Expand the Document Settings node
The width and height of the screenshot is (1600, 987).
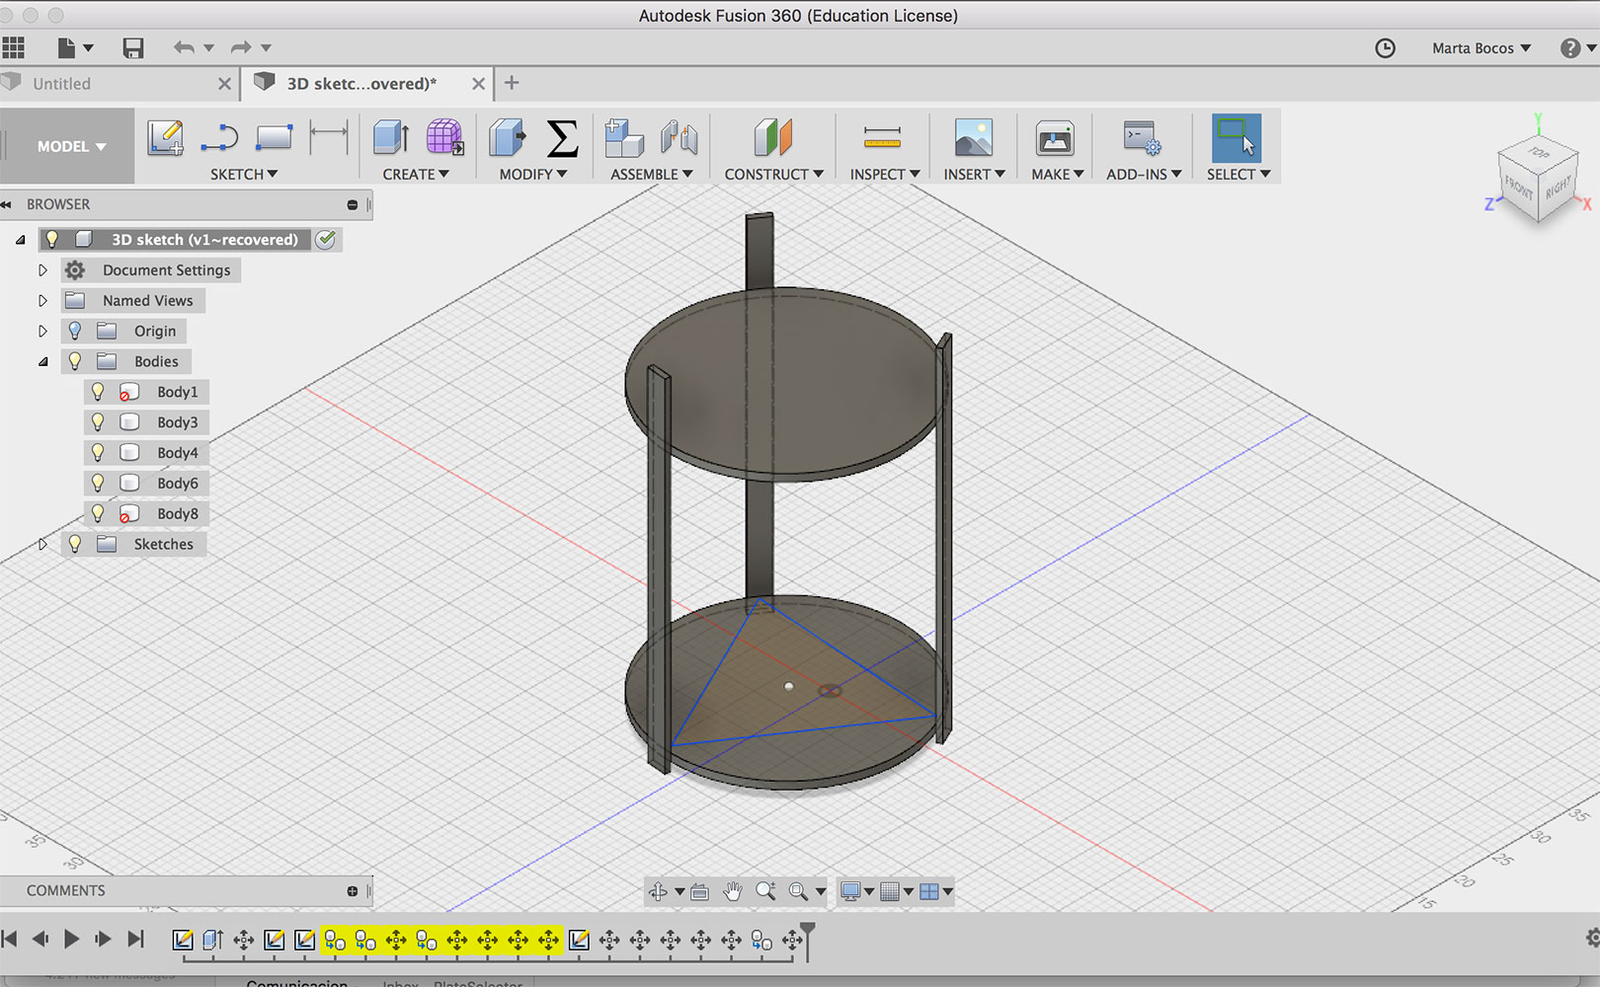[x=42, y=269]
